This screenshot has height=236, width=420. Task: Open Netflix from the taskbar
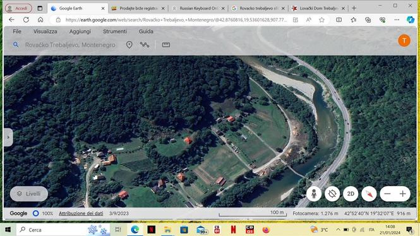pyautogui.click(x=152, y=230)
